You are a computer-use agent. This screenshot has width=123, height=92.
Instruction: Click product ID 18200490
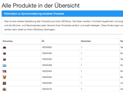point(47,59)
